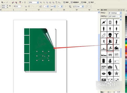
Task: Click the wrap paragraph text icon
Action: [x=70, y=6]
